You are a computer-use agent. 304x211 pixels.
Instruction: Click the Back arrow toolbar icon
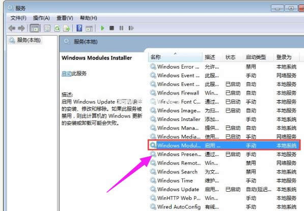pyautogui.click(x=12, y=28)
